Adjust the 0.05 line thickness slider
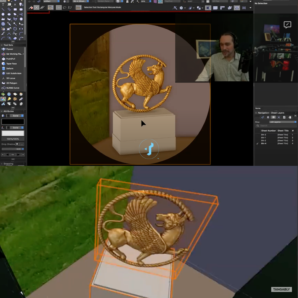This screenshot has height=298, width=298. pyautogui.click(x=12, y=149)
